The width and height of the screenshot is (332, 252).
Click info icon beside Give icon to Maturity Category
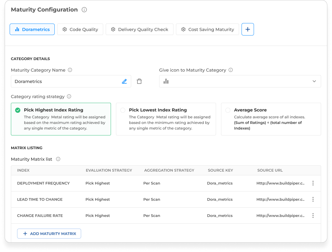(x=231, y=70)
